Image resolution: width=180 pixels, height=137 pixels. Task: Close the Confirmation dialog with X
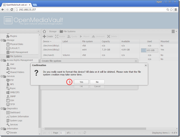146,65
